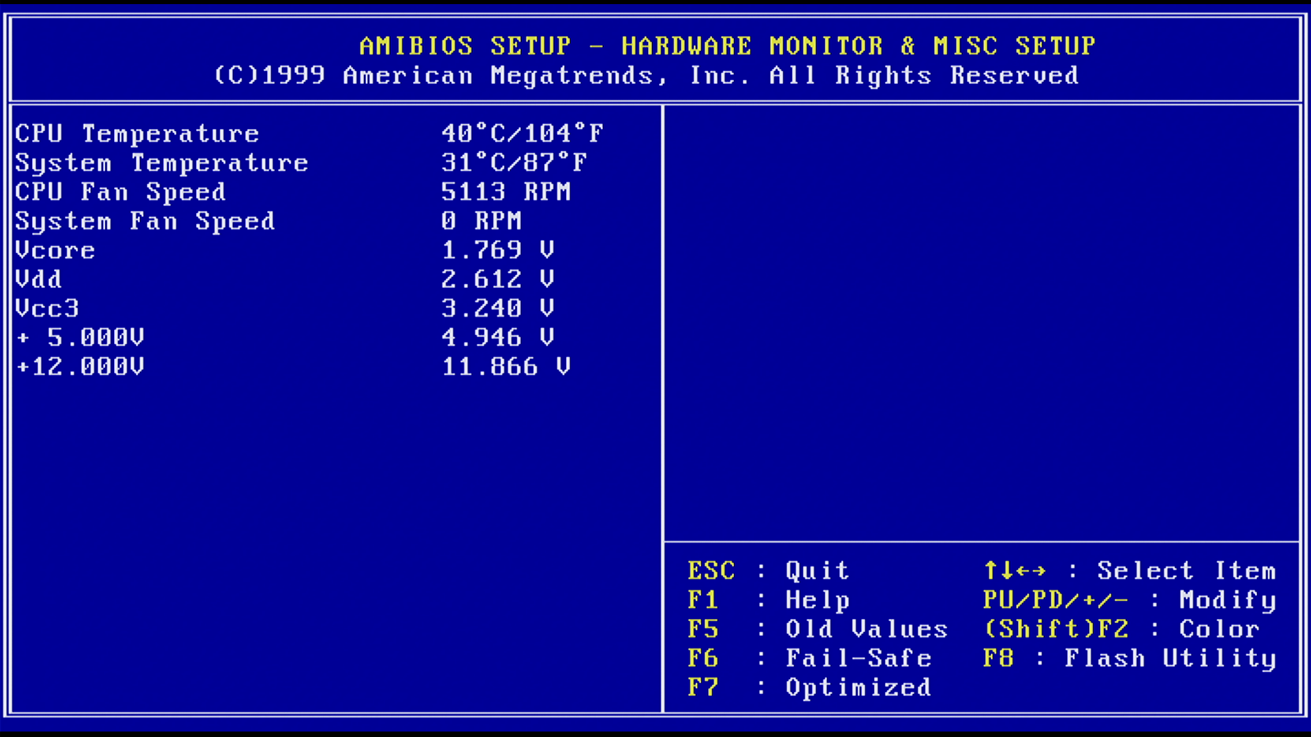Choose the F7 Optimized option
Screen dimensions: 1311x737
809,687
